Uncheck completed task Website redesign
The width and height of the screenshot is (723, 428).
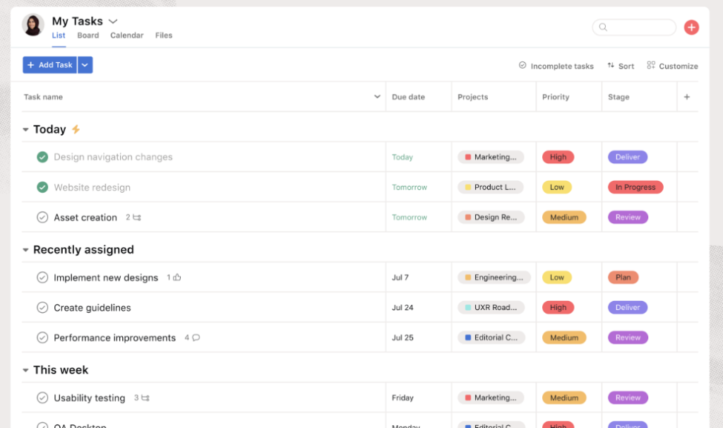point(42,187)
